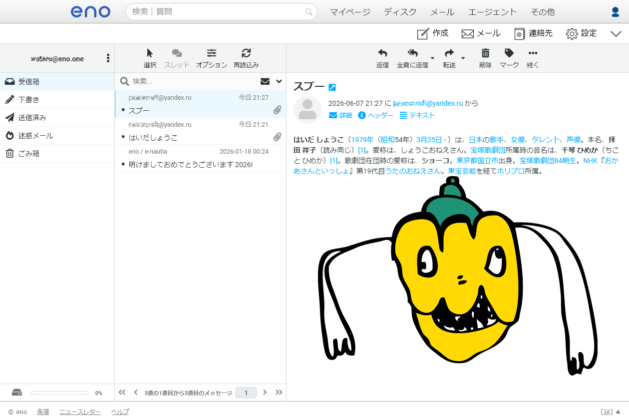Click the envelope filter icon in list
The image size is (629, 419).
[x=265, y=81]
